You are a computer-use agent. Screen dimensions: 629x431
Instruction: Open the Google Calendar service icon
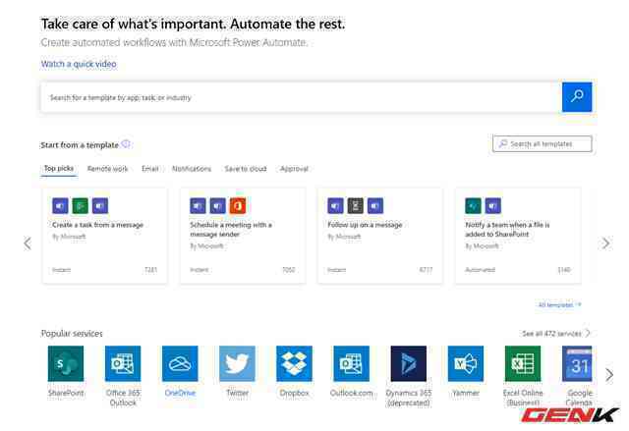577,363
